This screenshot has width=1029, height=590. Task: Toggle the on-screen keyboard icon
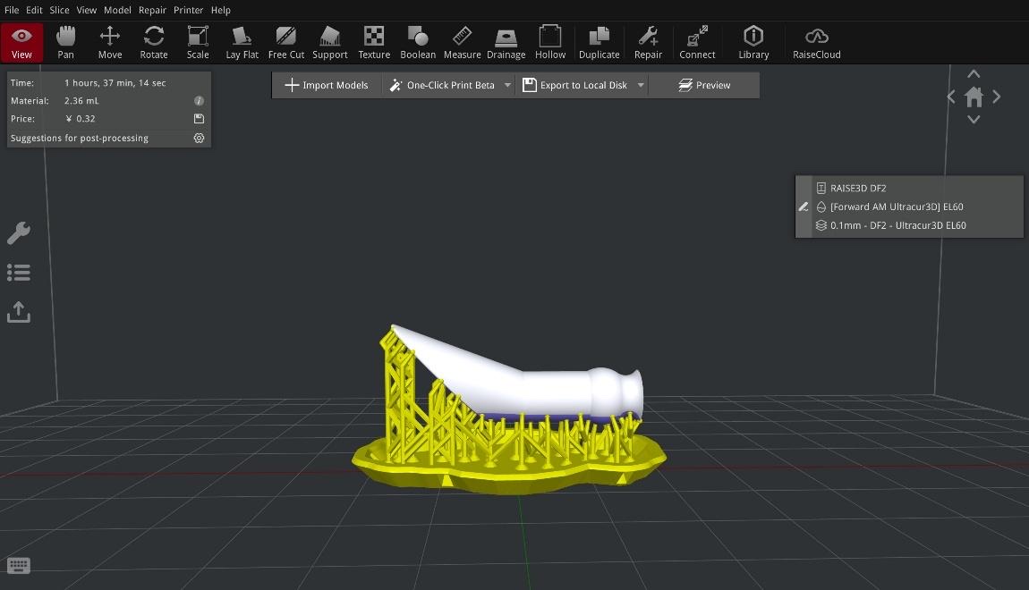coord(18,565)
